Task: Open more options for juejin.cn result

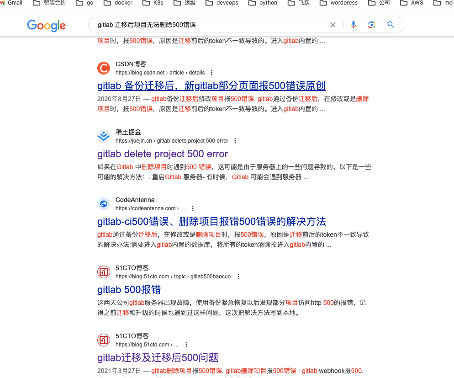Action: pos(235,141)
